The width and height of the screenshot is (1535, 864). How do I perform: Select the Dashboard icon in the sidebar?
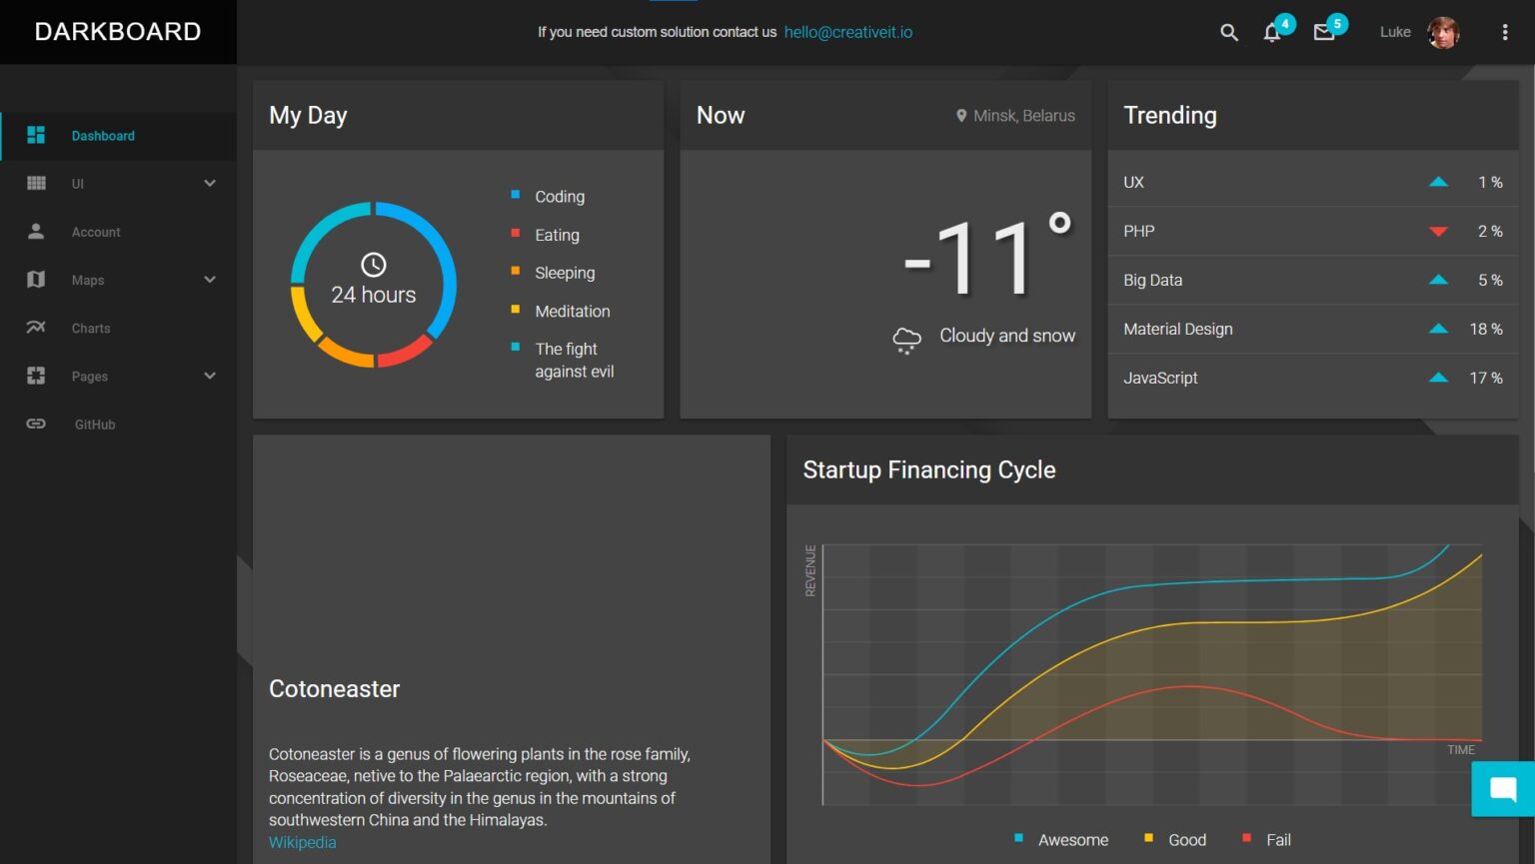pos(36,135)
